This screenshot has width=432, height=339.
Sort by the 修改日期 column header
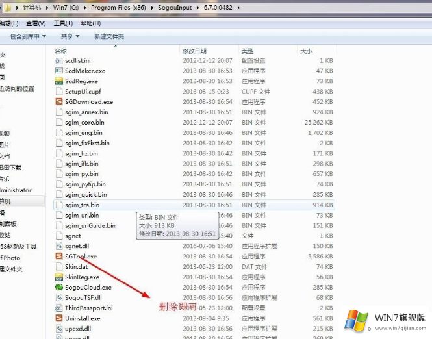(195, 51)
